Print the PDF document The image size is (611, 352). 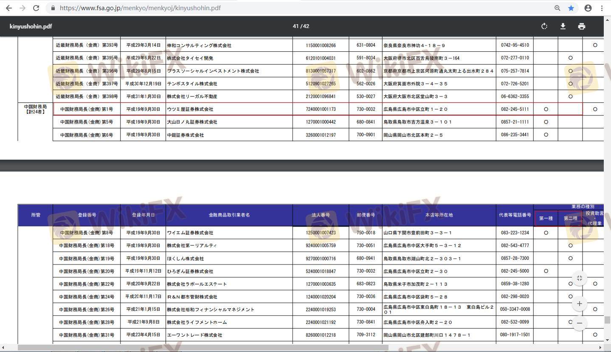coord(582,26)
